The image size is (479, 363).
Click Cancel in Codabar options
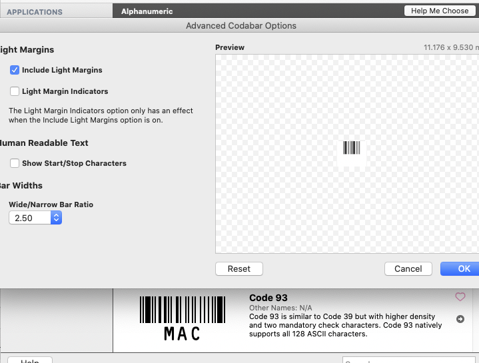(408, 268)
